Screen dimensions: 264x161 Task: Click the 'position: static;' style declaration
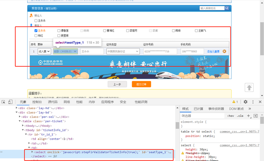[200, 136]
